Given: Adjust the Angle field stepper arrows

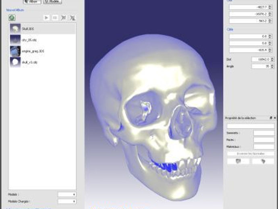Looking at the screenshot, I should (x=272, y=66).
